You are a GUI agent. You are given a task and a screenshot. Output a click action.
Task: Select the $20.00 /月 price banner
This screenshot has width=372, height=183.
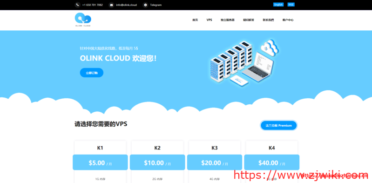coord(215,163)
